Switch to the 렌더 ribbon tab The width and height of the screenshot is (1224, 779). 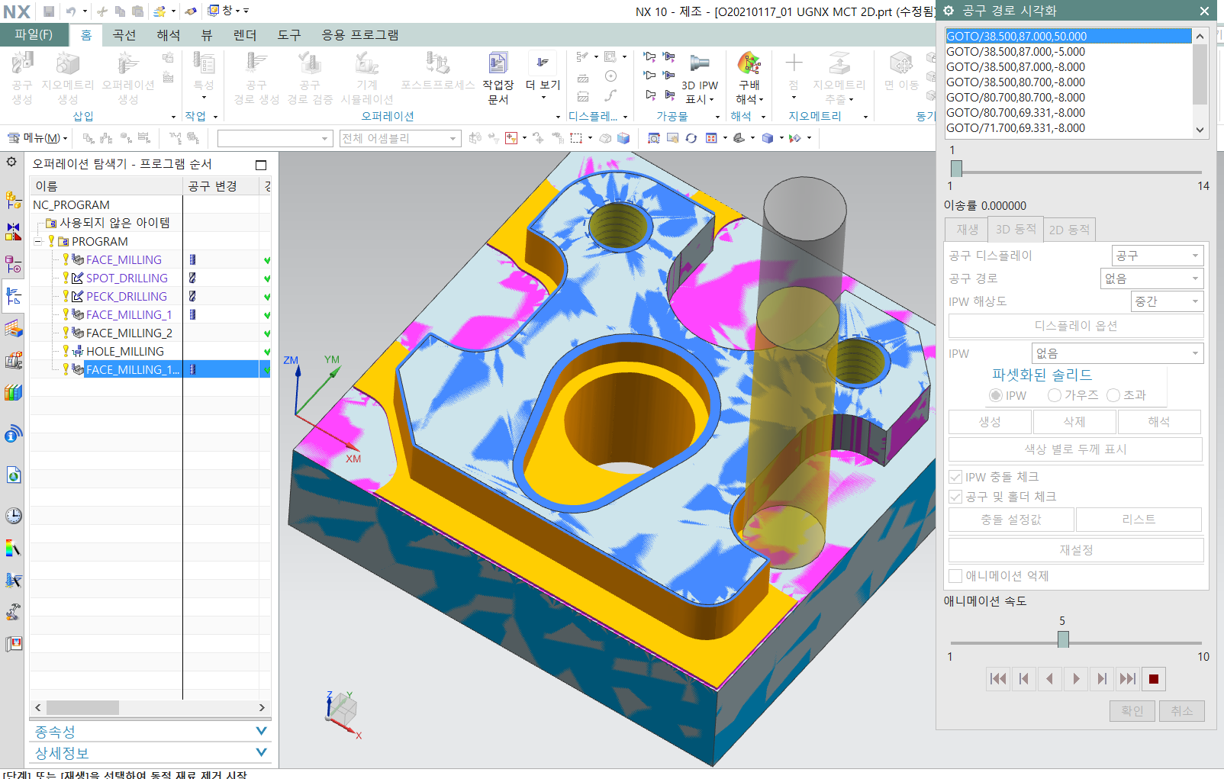click(245, 35)
